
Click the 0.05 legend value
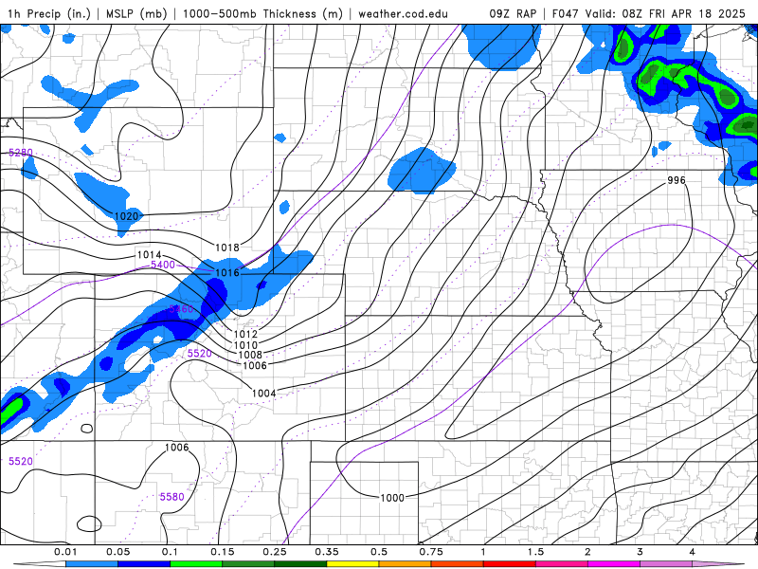click(x=117, y=552)
